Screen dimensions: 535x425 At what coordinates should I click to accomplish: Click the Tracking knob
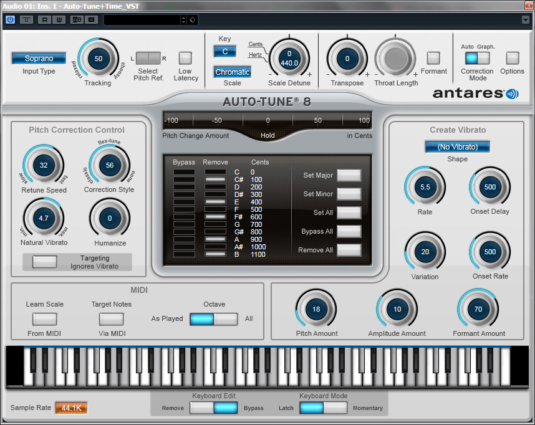pos(99,59)
